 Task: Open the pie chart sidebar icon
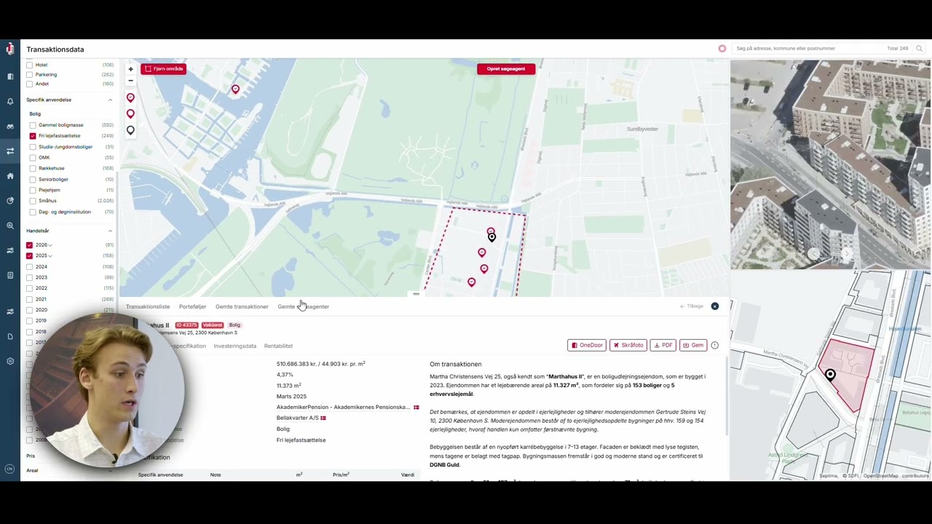[10, 200]
